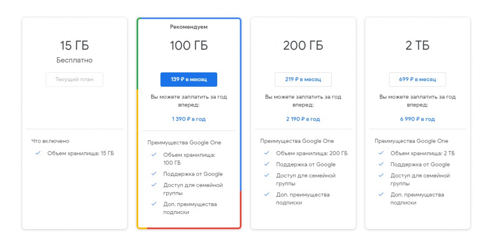Click Преимущества Google One in 200 ГБ card
496x247 pixels.
click(x=297, y=141)
